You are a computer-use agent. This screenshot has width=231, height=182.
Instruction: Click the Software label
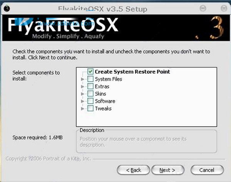(105, 101)
